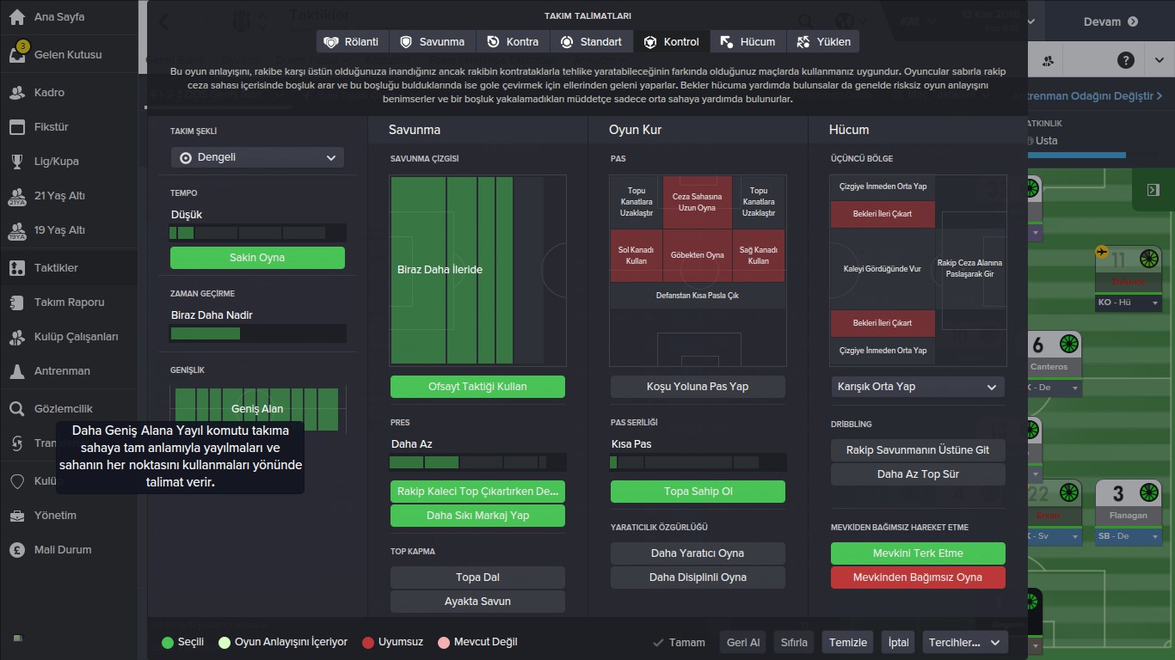Click the Lig/Kupa trophy icon
Viewport: 1175px width, 660px height.
[17, 162]
